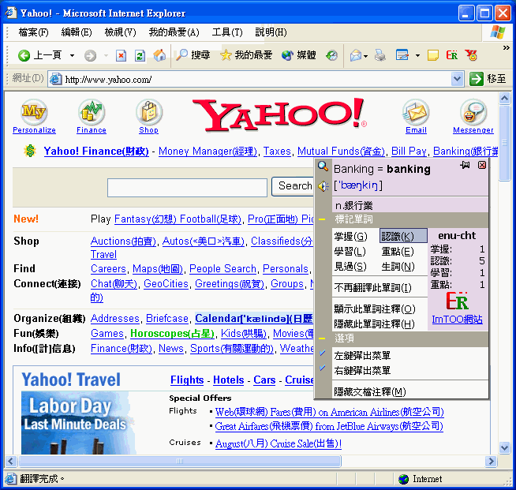Collapse the 標記單詞 section
The width and height of the screenshot is (516, 490).
(x=322, y=219)
